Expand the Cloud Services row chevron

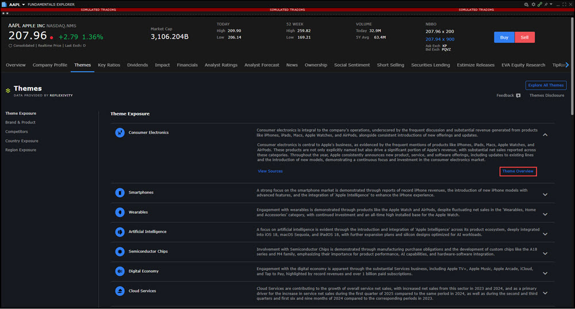click(545, 293)
